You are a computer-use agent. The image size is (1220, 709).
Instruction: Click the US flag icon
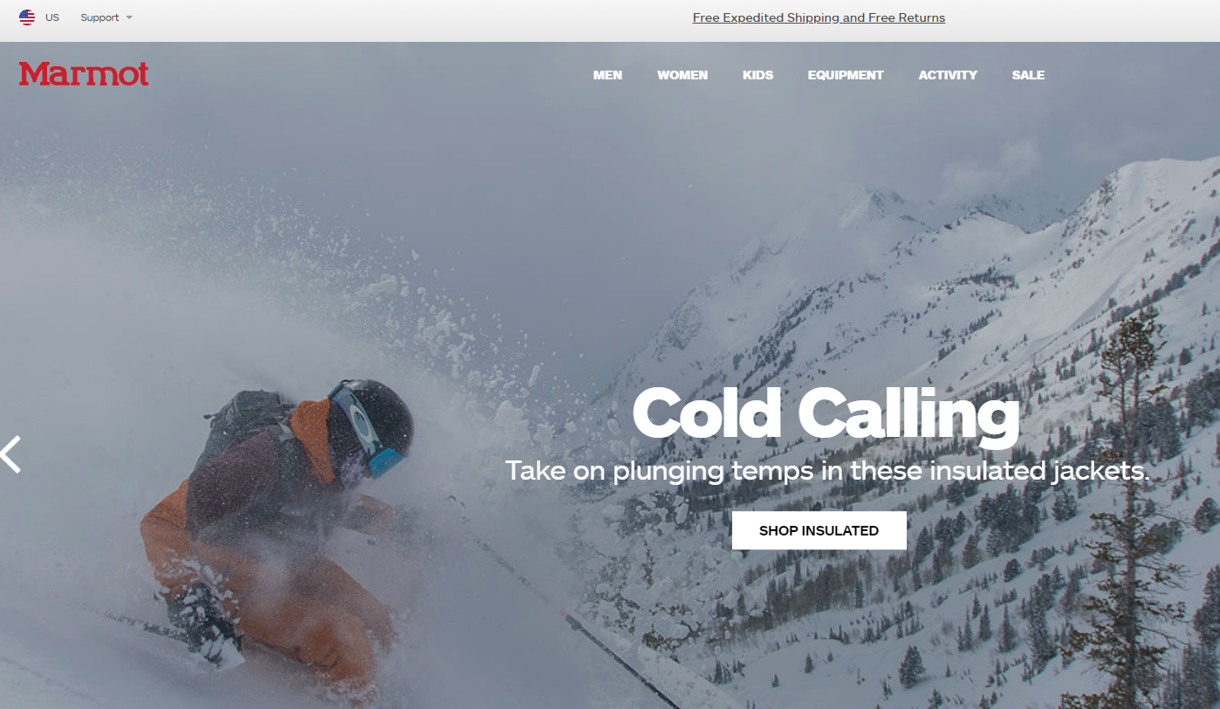27,17
